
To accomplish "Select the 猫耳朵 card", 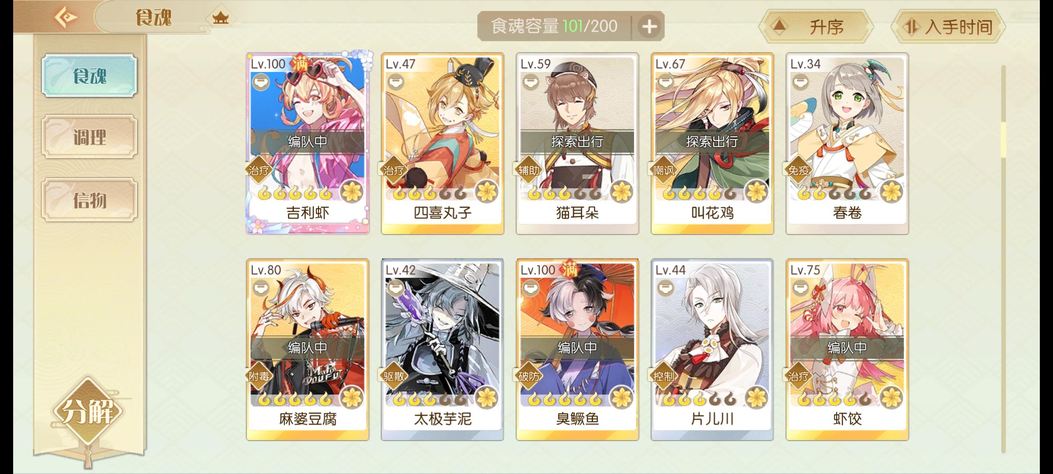I will click(x=577, y=144).
